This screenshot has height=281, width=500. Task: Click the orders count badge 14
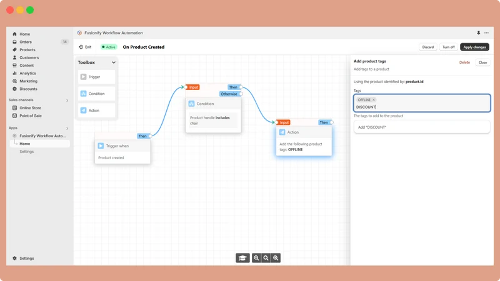pyautogui.click(x=65, y=42)
